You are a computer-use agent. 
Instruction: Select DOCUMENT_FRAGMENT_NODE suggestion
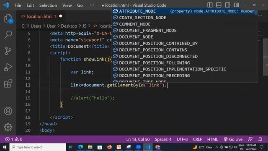coord(185,31)
